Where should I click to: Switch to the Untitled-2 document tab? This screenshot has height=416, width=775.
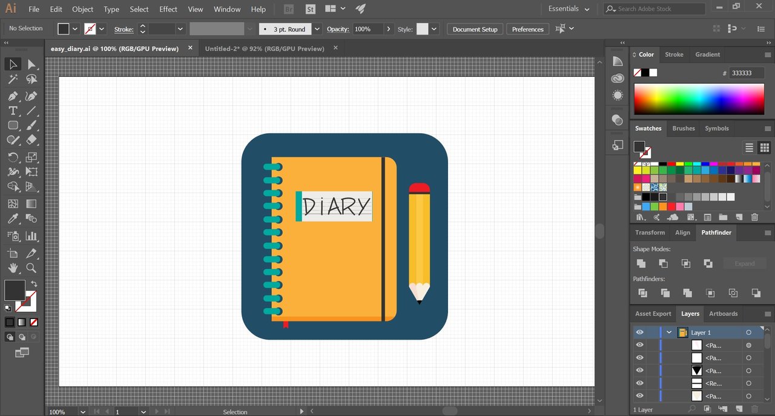click(265, 48)
